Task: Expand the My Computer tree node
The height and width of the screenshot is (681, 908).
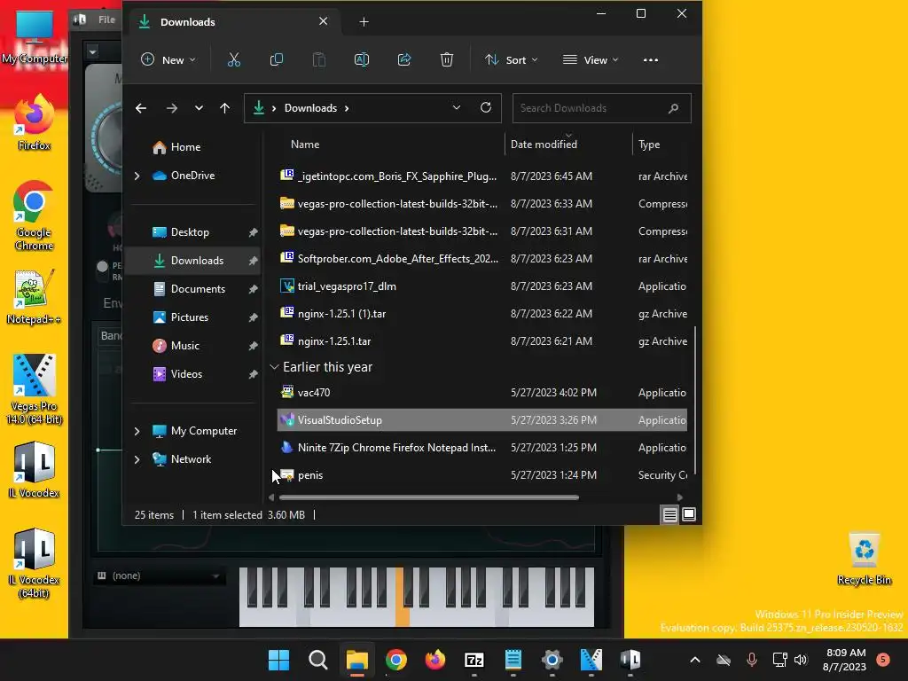Action: (x=137, y=431)
